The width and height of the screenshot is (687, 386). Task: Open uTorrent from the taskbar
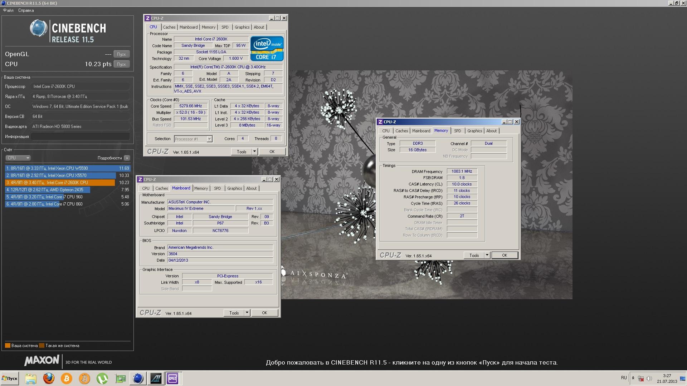(x=102, y=378)
